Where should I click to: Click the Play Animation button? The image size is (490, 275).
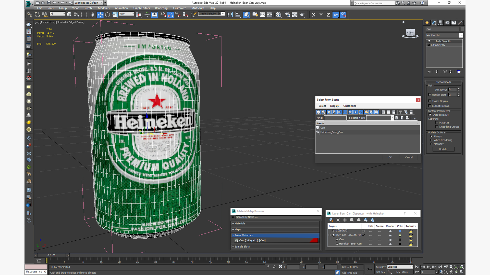click(x=428, y=267)
